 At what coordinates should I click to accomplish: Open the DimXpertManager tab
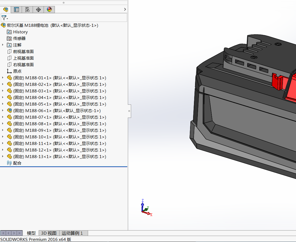(x=38, y=9)
